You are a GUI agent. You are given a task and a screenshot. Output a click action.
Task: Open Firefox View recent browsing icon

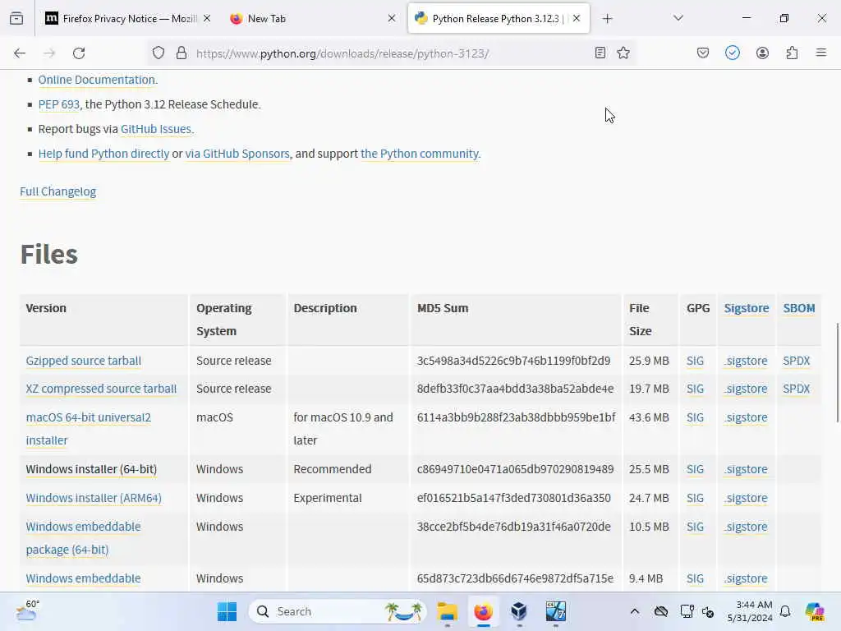16,19
